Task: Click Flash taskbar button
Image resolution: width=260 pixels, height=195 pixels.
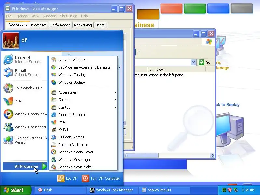Action: tap(60, 190)
